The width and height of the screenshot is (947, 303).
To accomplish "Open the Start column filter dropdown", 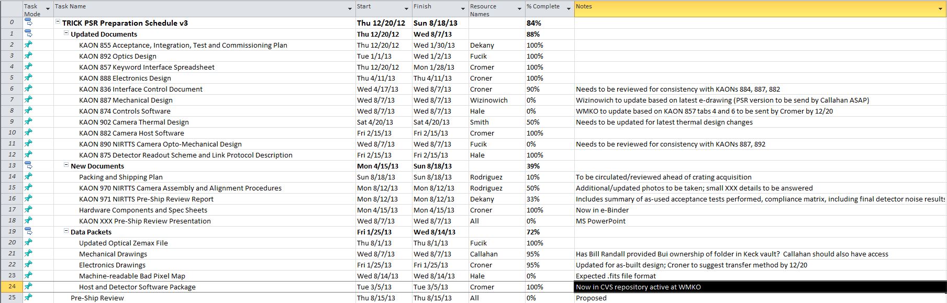I will pos(406,9).
